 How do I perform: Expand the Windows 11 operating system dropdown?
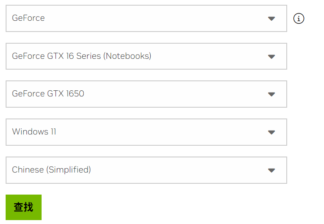146,132
